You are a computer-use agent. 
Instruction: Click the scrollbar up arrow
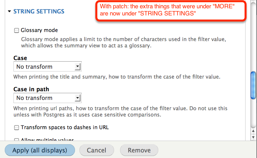click(253, 131)
